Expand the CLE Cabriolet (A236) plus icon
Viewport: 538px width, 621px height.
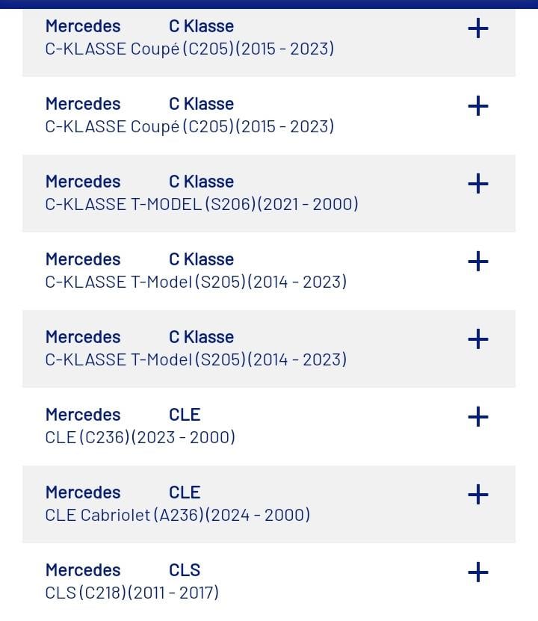click(x=477, y=495)
